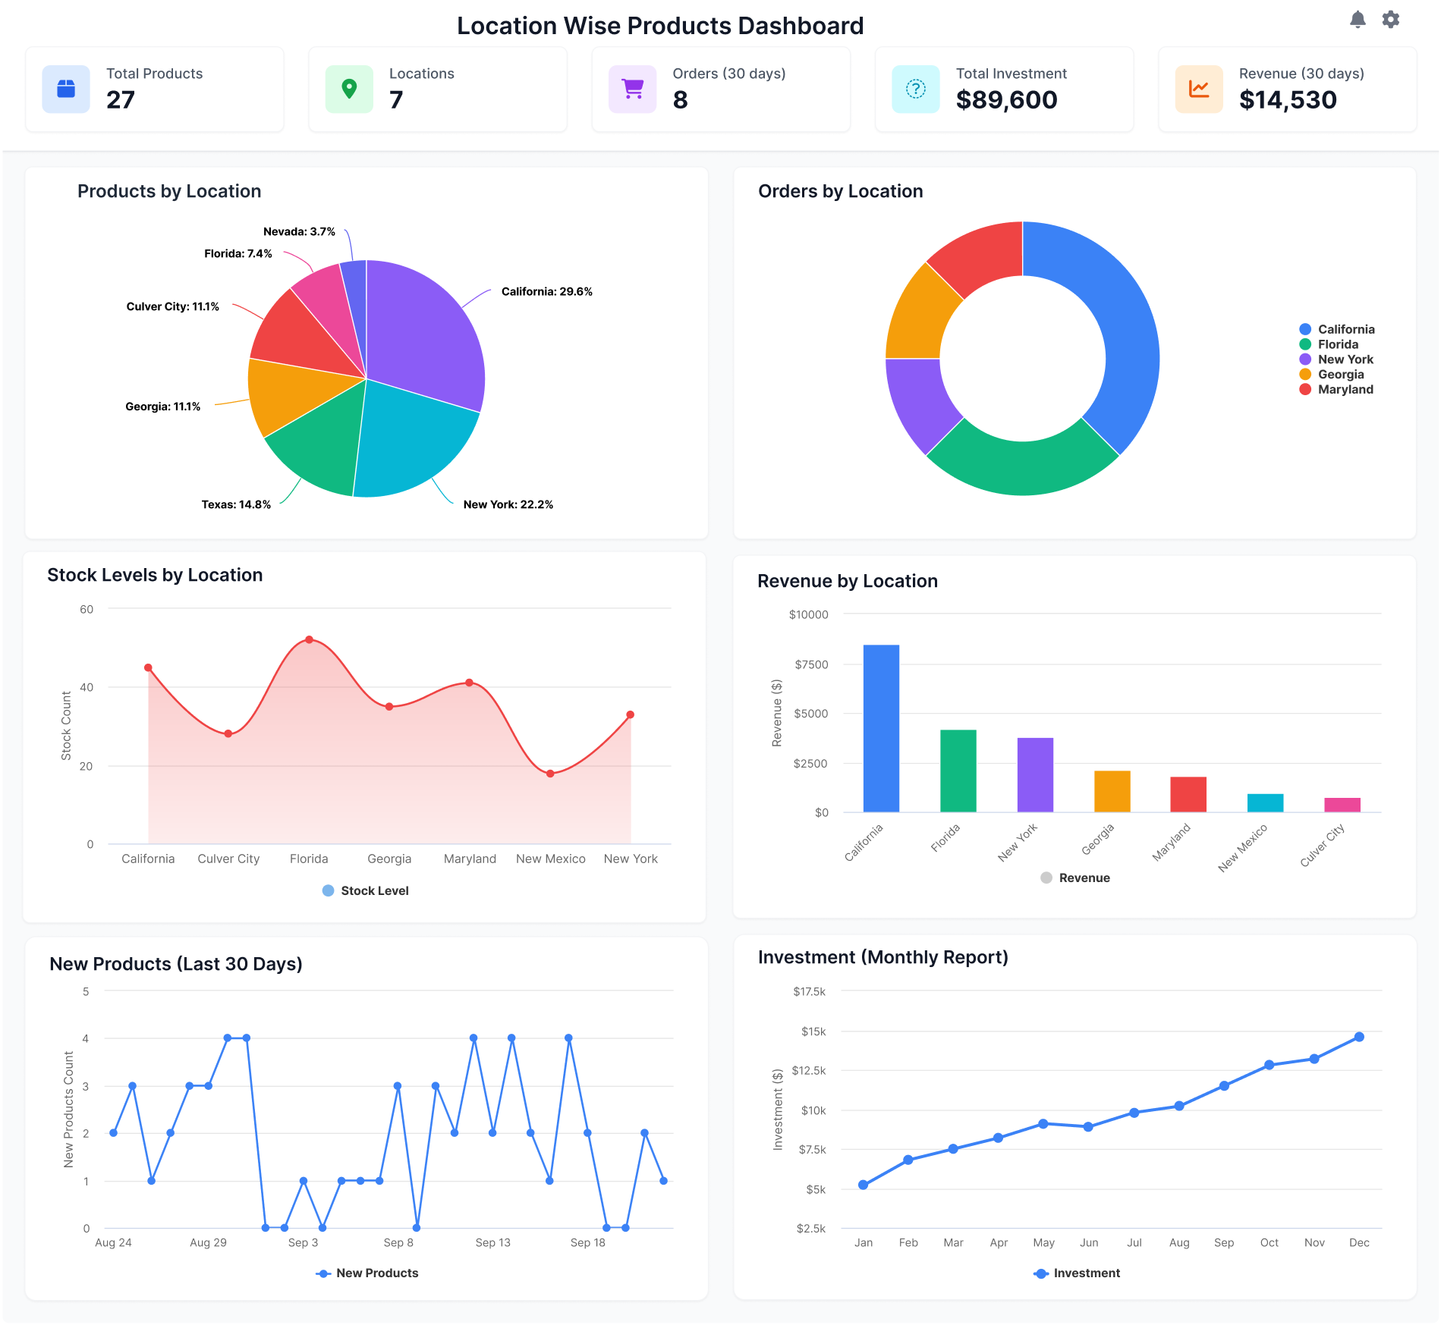Click the Revenue chart icon
Screen dimensions: 1441x1325
pos(1198,89)
